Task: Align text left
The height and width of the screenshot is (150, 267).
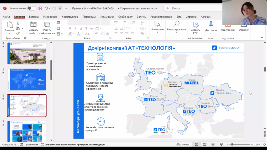Action: point(116,34)
